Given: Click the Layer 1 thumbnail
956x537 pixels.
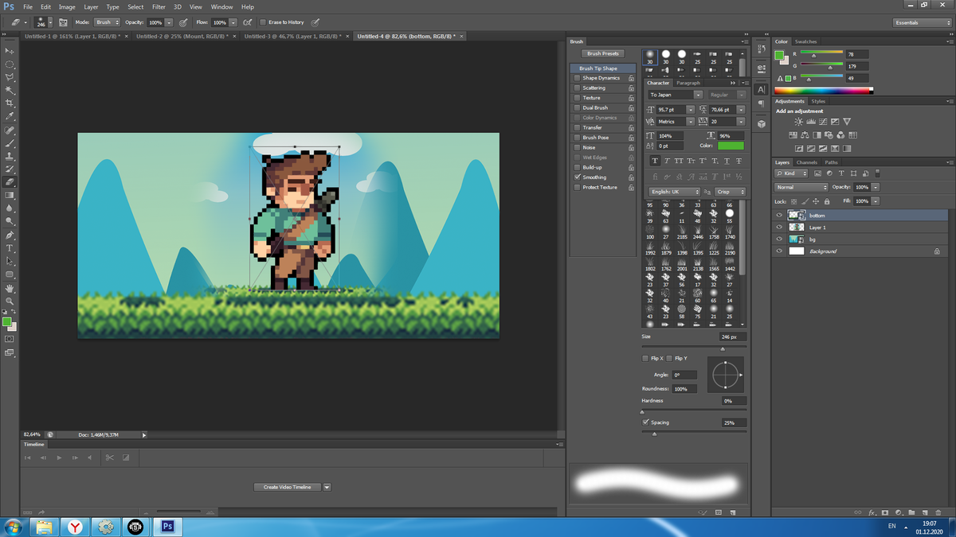Looking at the screenshot, I should [x=795, y=228].
